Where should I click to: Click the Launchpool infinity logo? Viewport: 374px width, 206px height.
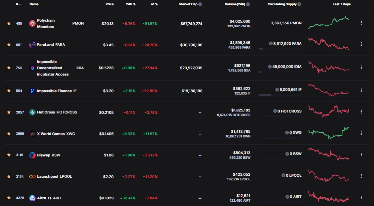(x=32, y=176)
